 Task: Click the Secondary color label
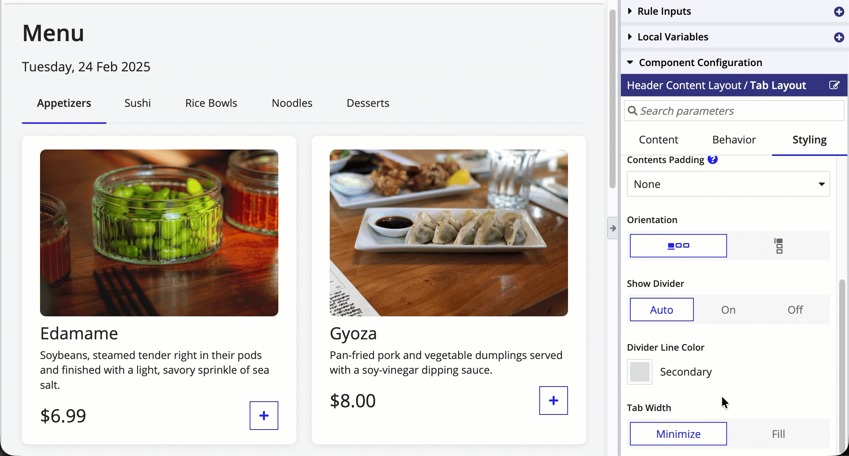click(686, 372)
